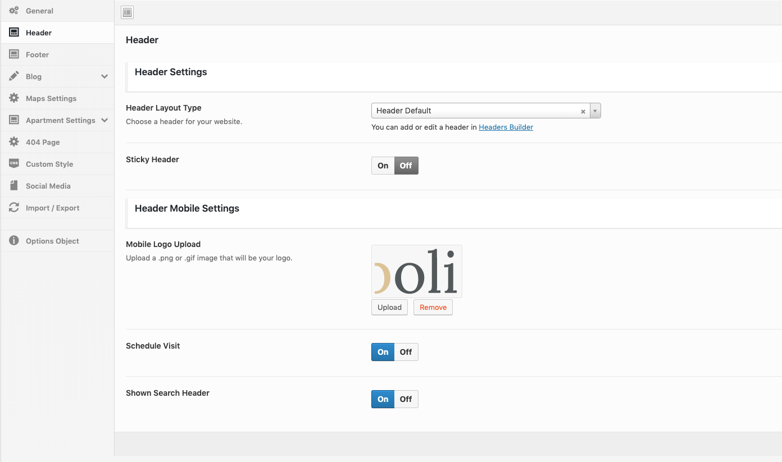The width and height of the screenshot is (782, 462).
Task: Turn off Shown Search Header
Action: [x=406, y=399]
